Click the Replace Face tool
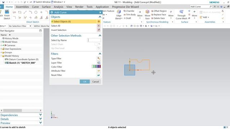This screenshot has height=129, width=230. (158, 15)
